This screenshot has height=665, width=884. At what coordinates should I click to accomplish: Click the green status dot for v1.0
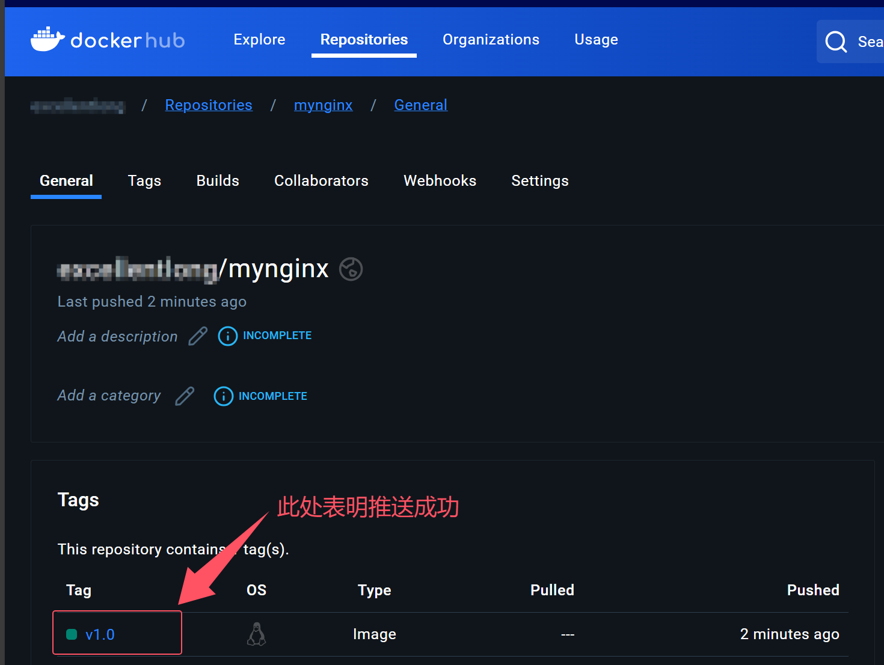click(72, 634)
